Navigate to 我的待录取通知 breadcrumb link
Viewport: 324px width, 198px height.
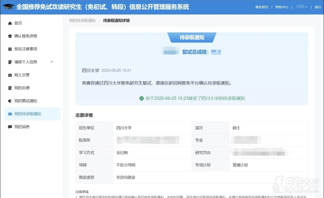[x=82, y=21]
